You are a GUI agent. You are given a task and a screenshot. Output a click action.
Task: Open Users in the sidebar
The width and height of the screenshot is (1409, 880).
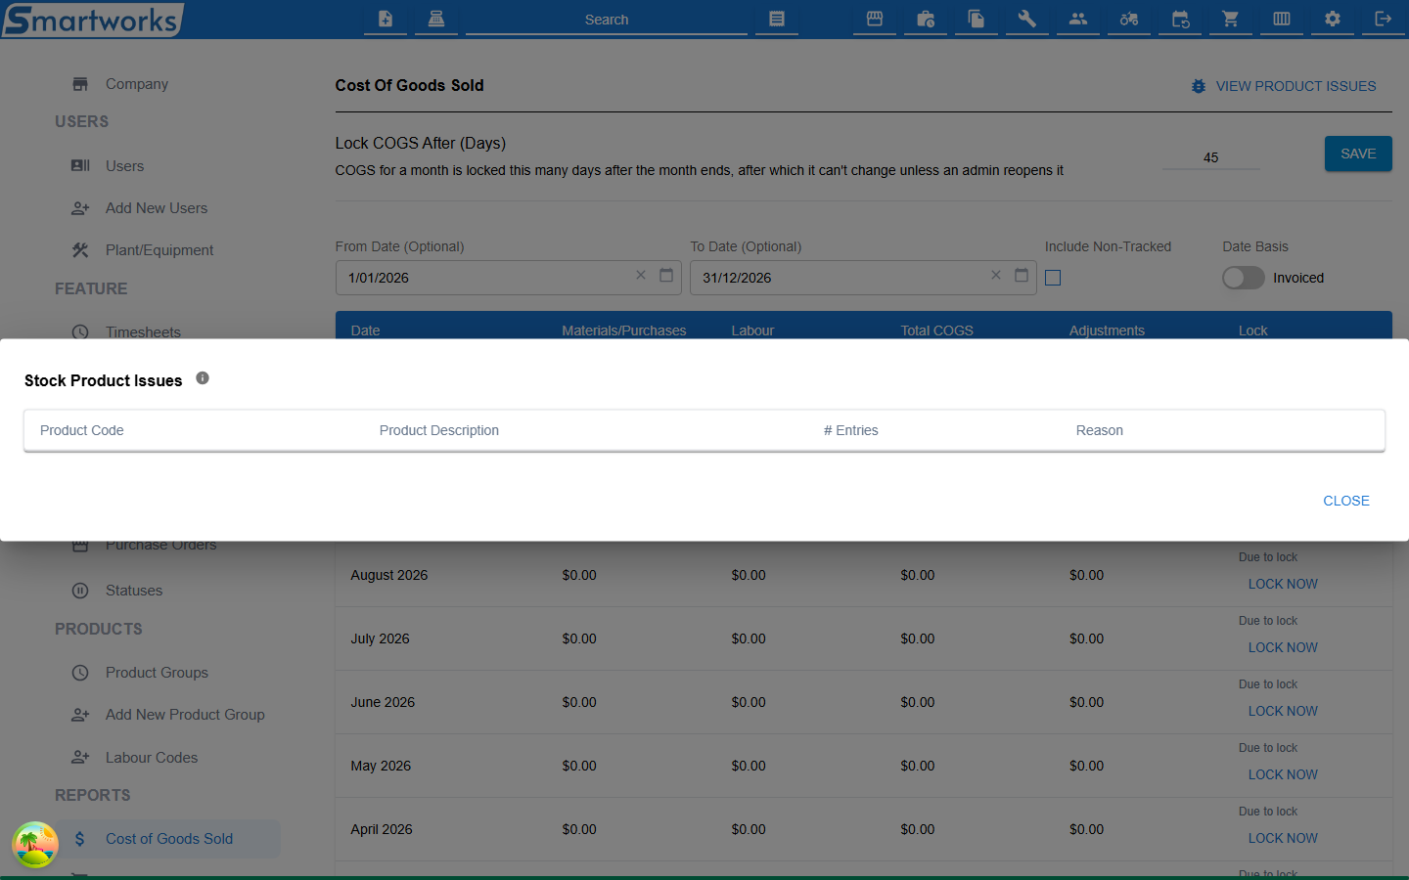[x=124, y=166]
